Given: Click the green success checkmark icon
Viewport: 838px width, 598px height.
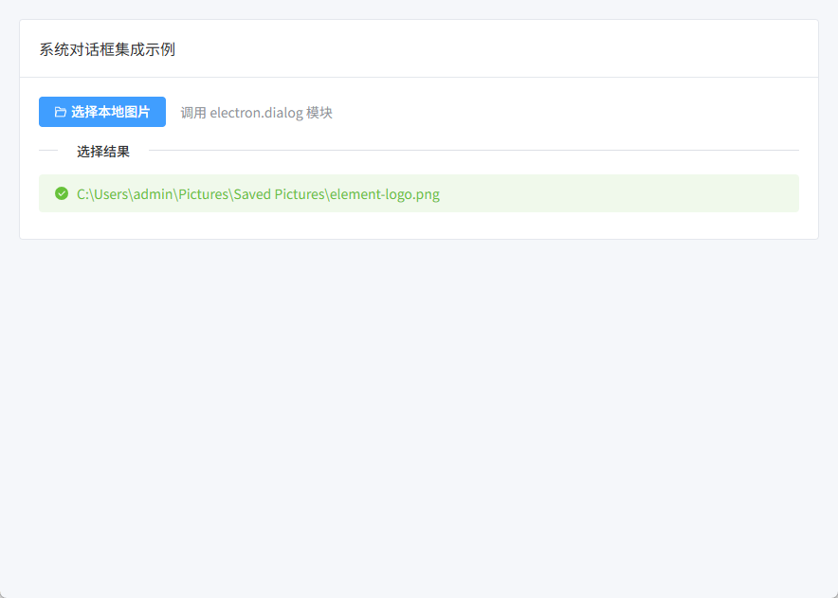Looking at the screenshot, I should 62,193.
